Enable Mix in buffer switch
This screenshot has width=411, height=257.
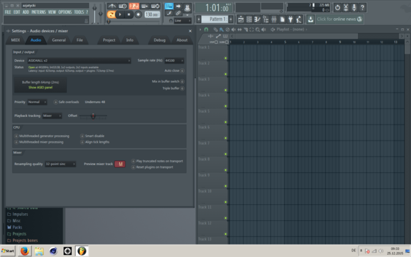point(183,81)
